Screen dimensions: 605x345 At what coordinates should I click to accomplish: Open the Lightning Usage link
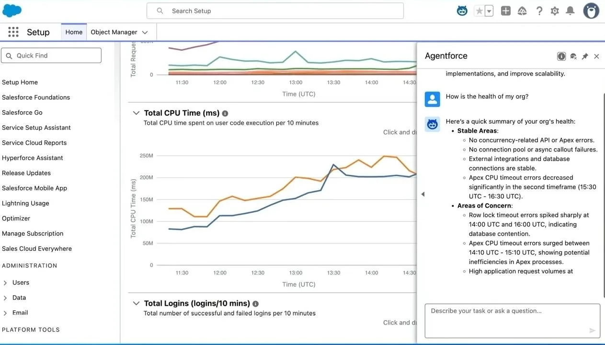[x=25, y=203]
